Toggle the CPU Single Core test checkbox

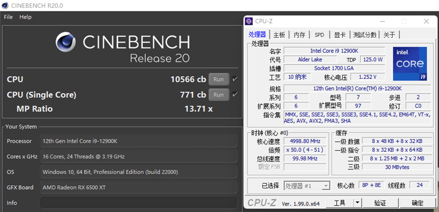pyautogui.click(x=235, y=94)
